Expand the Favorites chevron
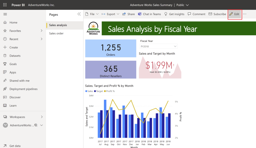The image size is (256, 148). [41, 31]
